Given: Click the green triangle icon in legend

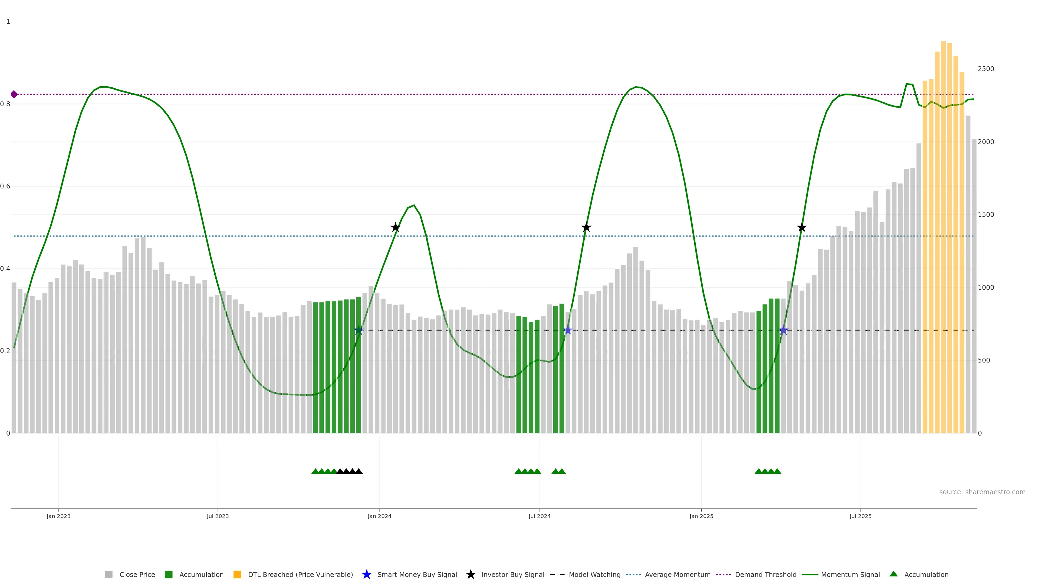Looking at the screenshot, I should pos(893,574).
